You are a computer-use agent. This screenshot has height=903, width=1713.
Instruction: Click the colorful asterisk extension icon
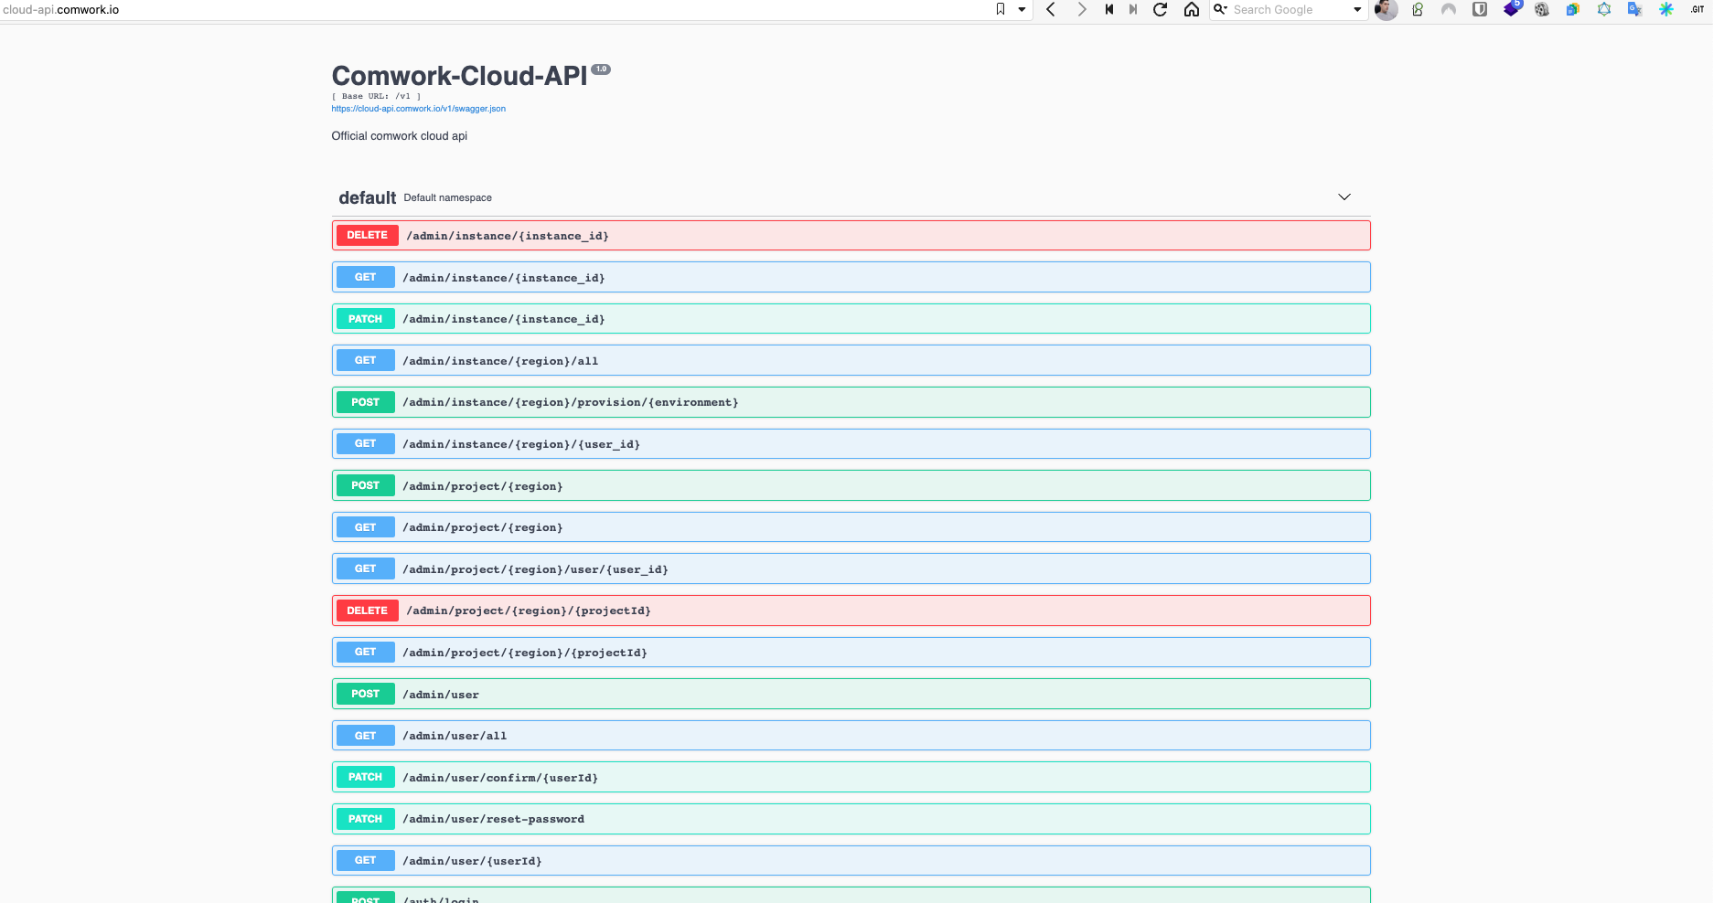click(x=1666, y=9)
